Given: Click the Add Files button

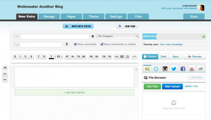Looking at the screenshot, I should [152, 87].
